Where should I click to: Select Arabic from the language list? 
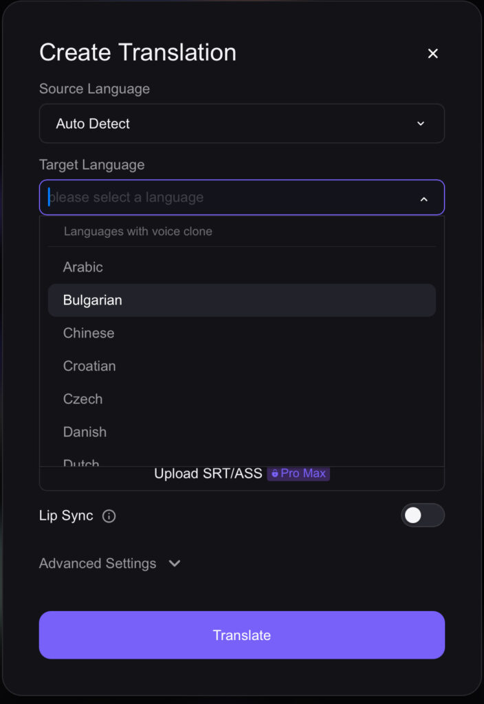pos(83,267)
